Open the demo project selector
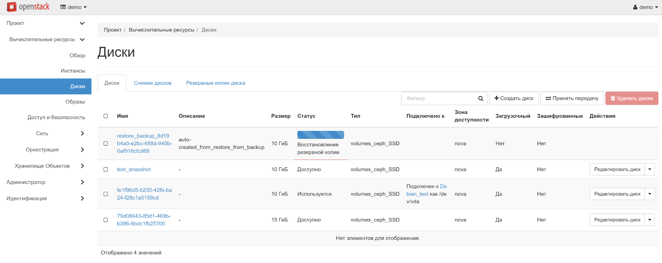The height and width of the screenshot is (263, 662). (74, 7)
